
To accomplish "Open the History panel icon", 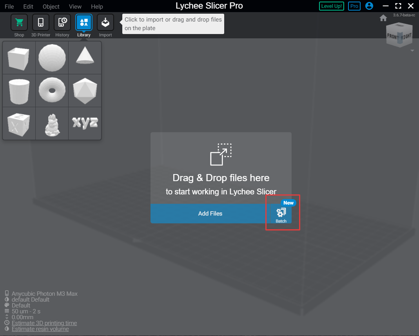I will (x=62, y=22).
